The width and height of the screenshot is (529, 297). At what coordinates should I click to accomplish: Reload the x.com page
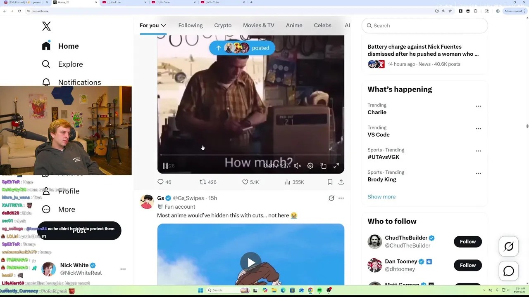tap(19, 11)
